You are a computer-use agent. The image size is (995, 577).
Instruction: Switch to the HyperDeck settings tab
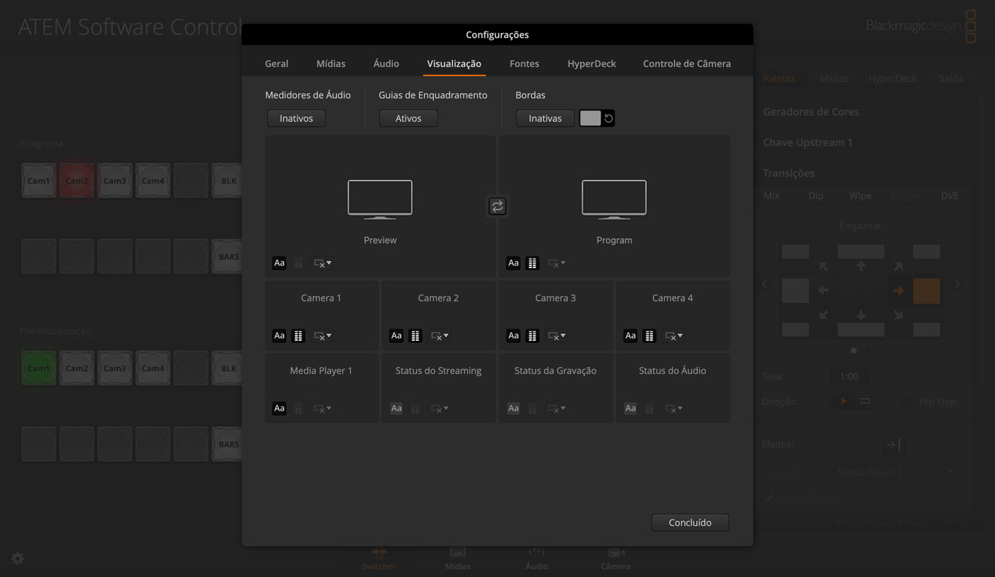tap(591, 63)
